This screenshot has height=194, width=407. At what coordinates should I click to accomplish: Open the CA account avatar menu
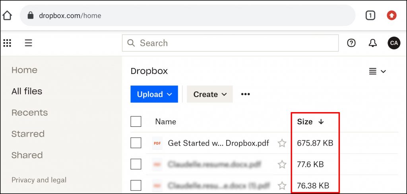394,43
